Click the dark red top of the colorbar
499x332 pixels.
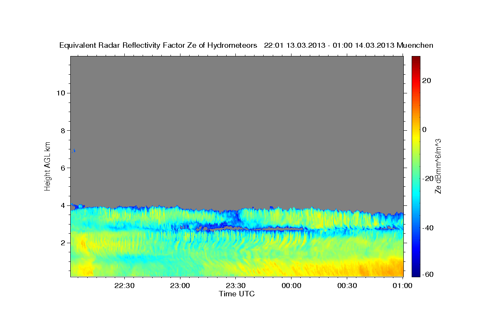[416, 59]
